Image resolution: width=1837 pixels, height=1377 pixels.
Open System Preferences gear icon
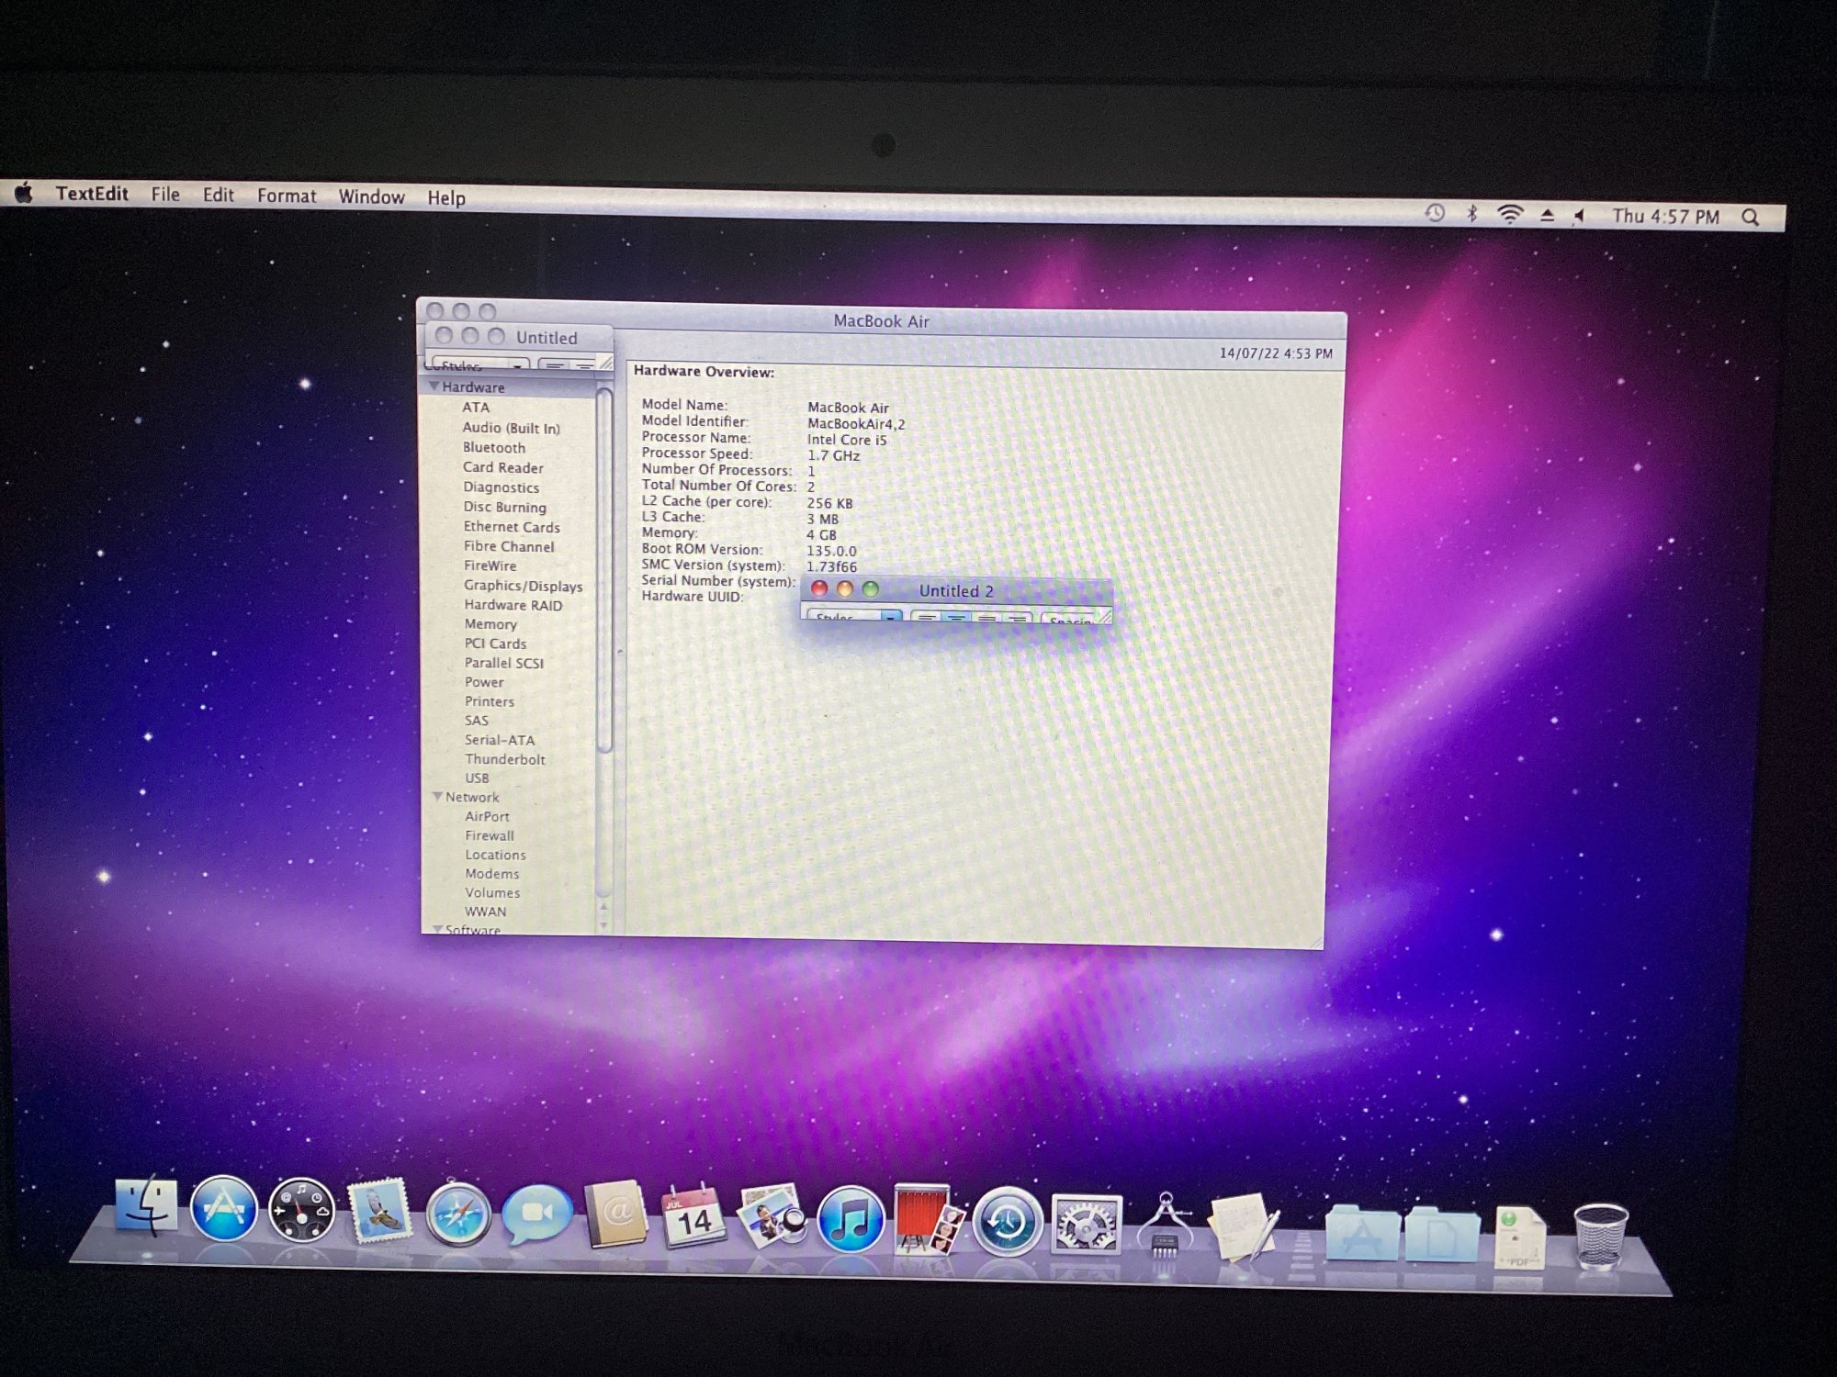click(x=1086, y=1224)
